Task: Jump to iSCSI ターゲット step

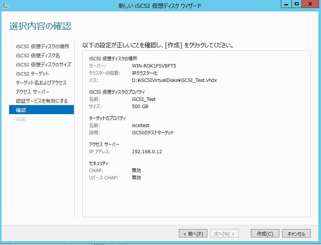Action: coord(33,74)
